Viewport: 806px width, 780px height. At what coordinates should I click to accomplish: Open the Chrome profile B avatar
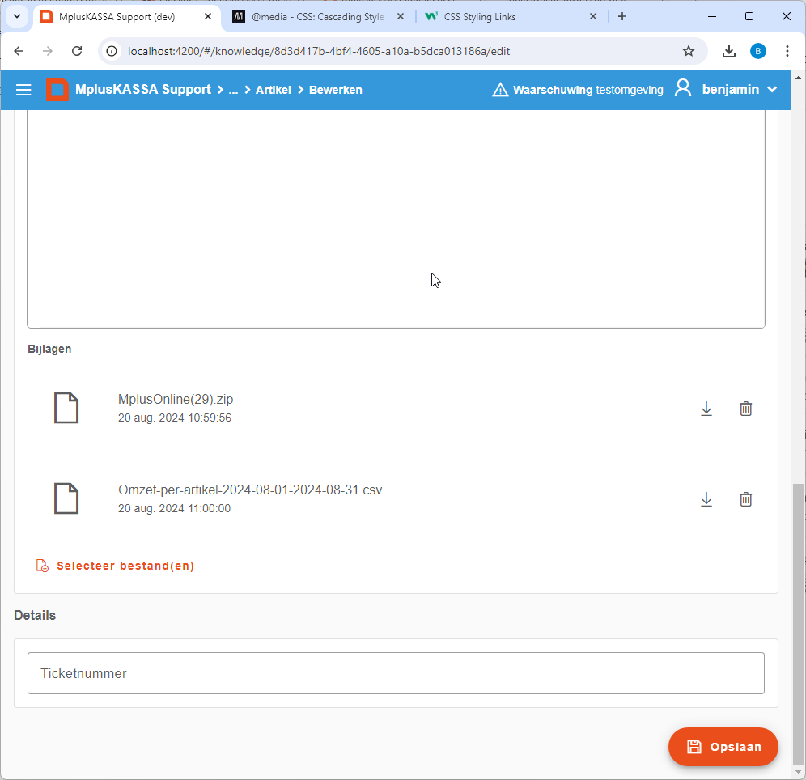tap(757, 51)
